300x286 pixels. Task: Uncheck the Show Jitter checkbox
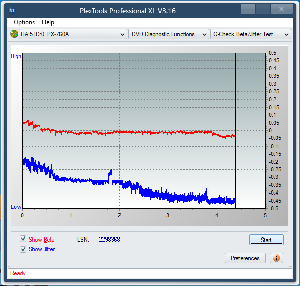point(23,249)
